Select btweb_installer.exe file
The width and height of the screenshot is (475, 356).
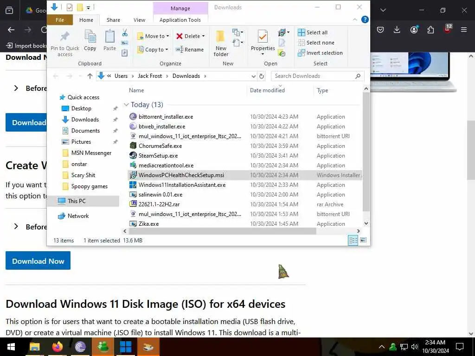pos(162,127)
